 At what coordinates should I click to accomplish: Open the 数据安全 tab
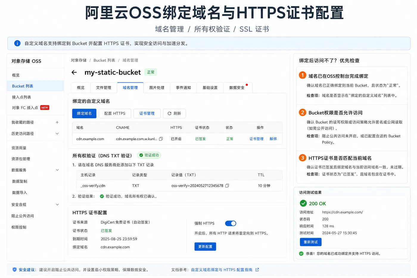tap(237, 88)
